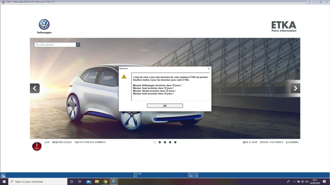
Task: Click the ETKA Parts Information logo
Action: (284, 27)
